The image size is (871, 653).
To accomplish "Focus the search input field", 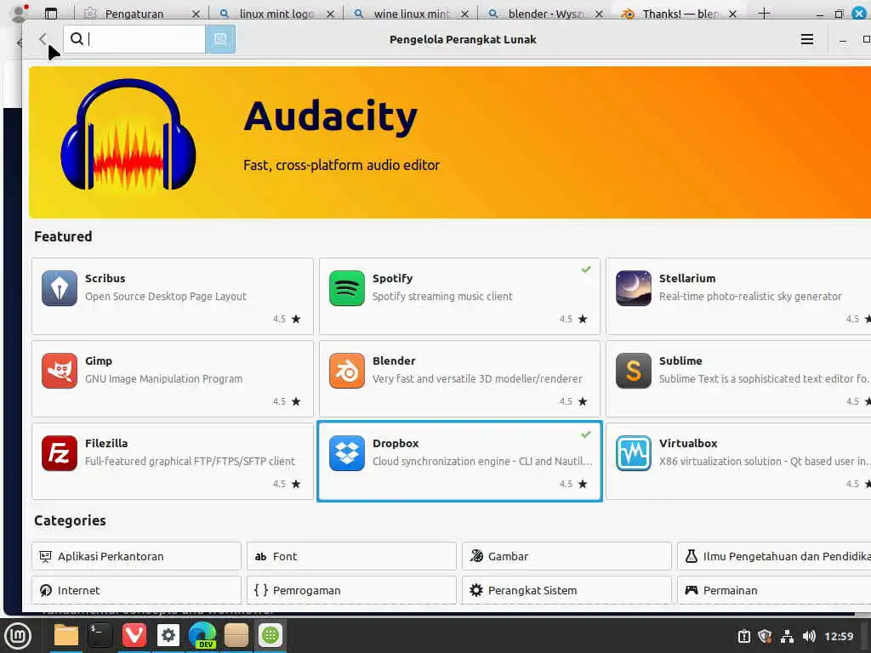I will [134, 39].
